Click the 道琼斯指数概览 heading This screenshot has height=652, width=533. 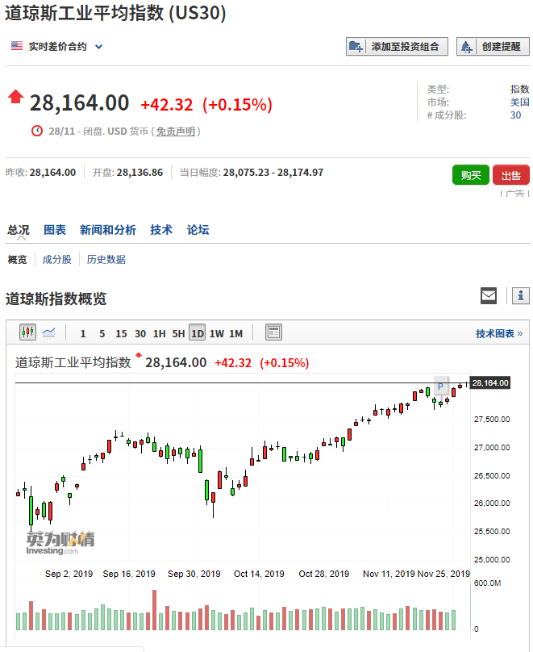coord(56,299)
